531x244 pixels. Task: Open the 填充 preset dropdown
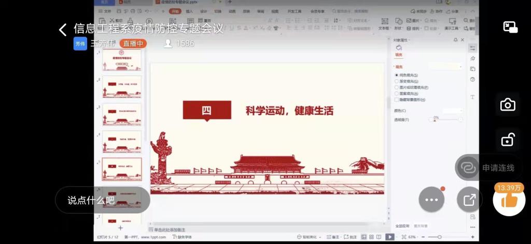[x=445, y=67]
